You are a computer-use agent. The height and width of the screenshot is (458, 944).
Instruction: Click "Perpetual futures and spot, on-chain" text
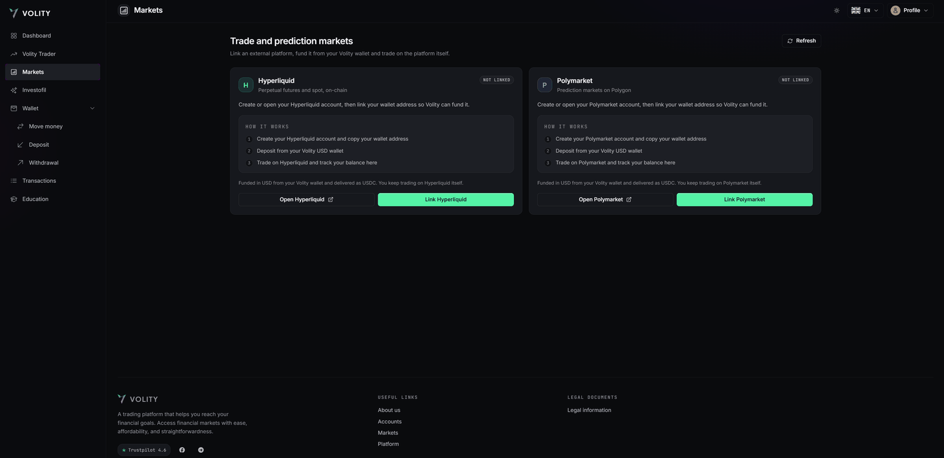click(x=303, y=91)
